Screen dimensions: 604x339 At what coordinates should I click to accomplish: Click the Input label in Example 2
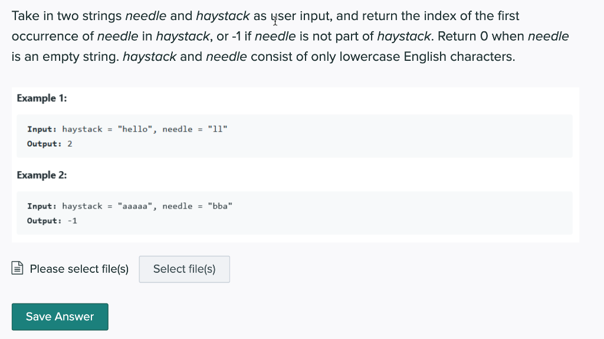pos(42,206)
